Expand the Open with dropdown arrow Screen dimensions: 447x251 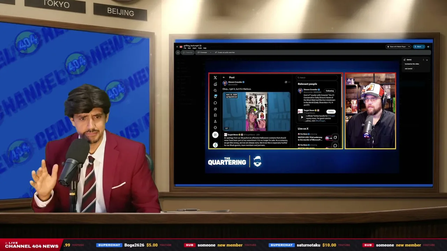[409, 47]
